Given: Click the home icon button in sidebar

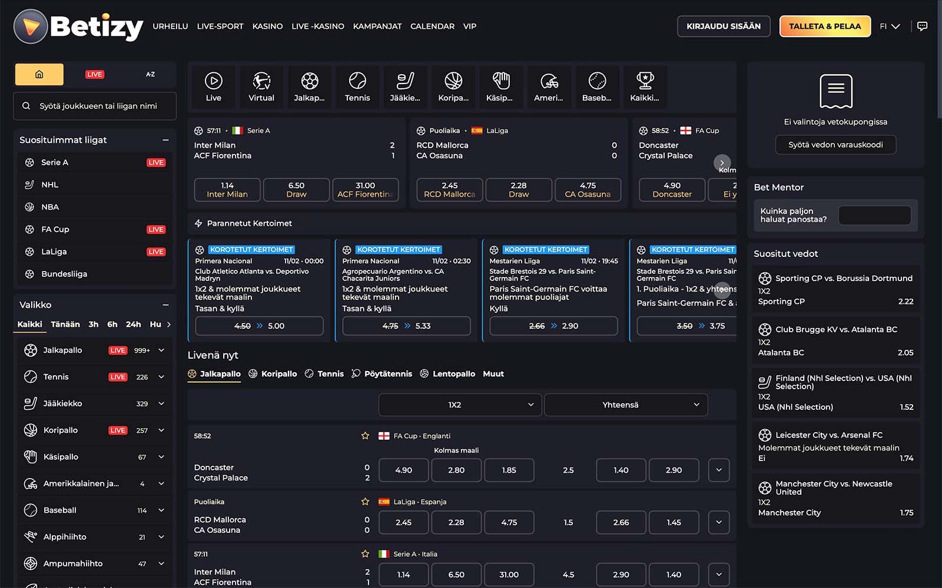Looking at the screenshot, I should coord(39,75).
